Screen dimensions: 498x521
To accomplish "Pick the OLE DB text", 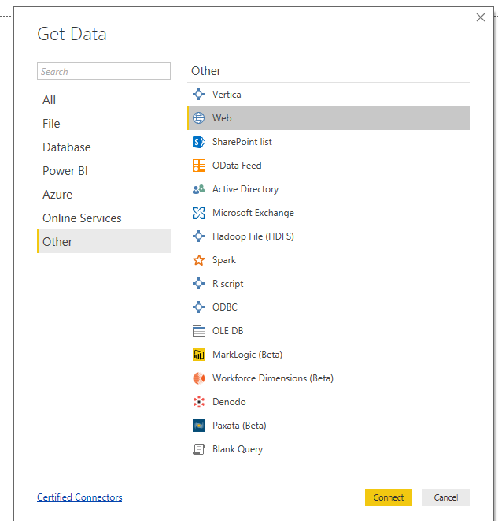I will 228,330.
